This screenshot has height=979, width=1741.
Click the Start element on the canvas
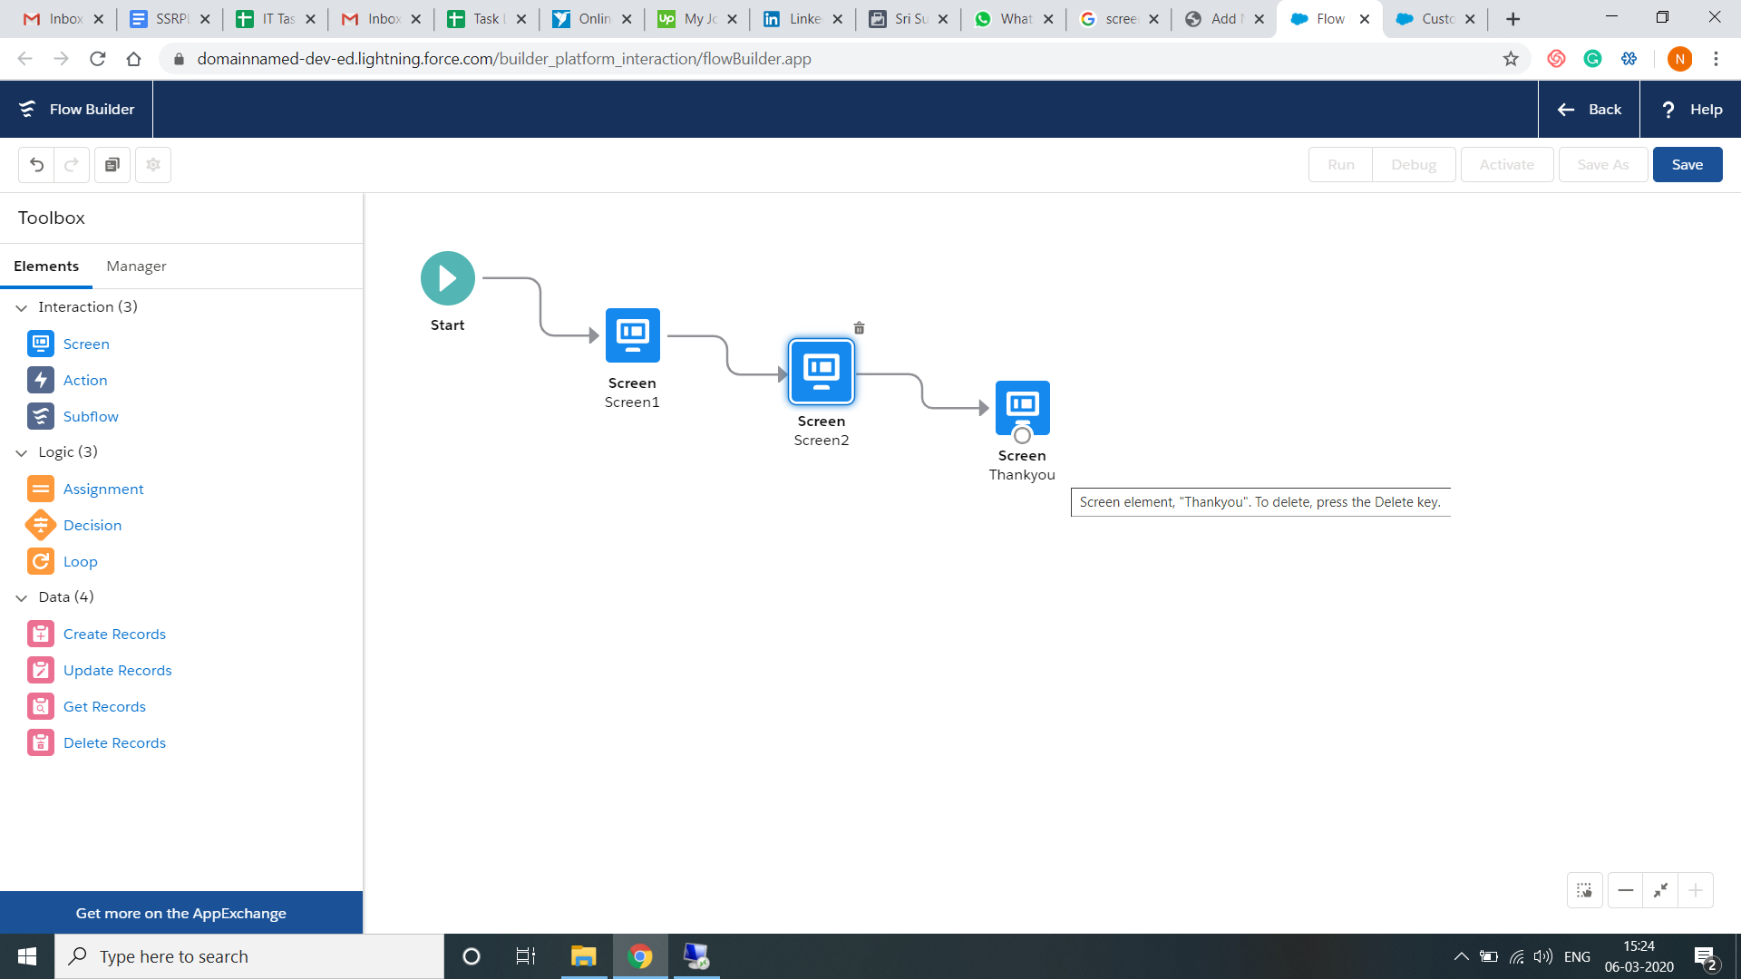pos(447,277)
